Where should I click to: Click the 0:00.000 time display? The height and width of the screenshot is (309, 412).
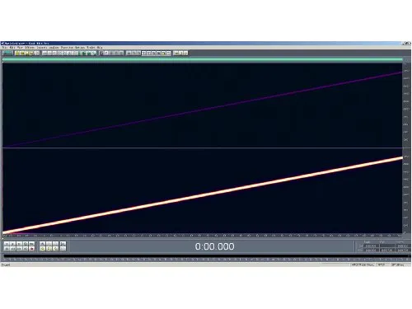pos(214,246)
